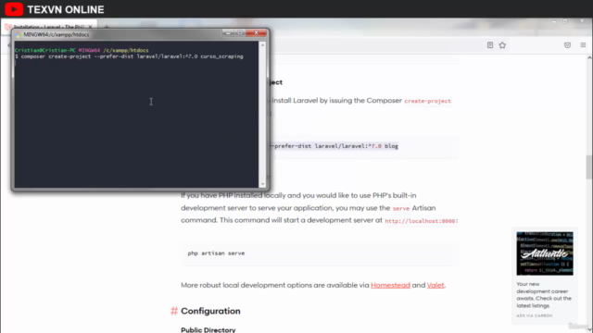The height and width of the screenshot is (333, 593).
Task: Click the Authentic ad thumbnail
Action: click(x=545, y=253)
